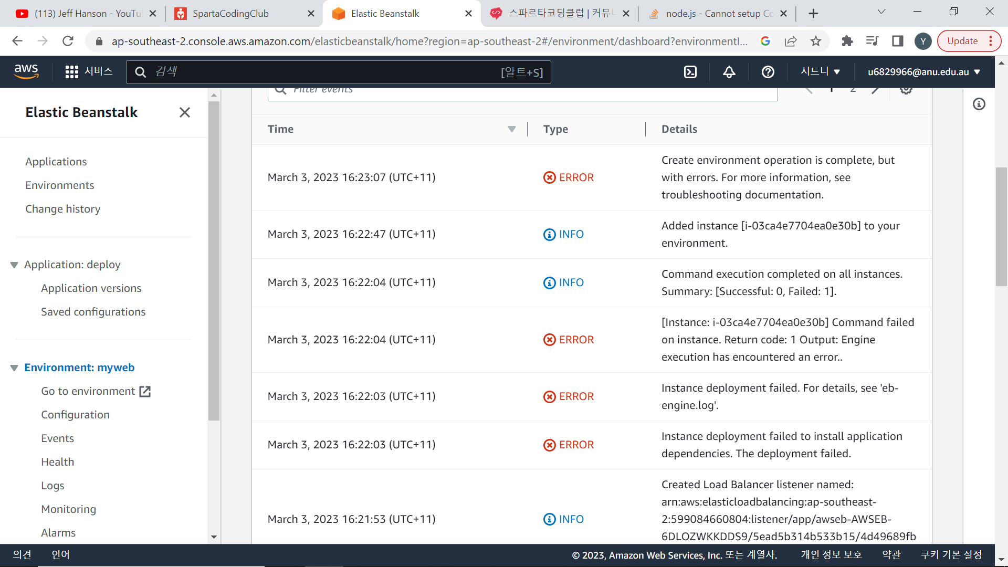Bookmark this page with the star icon
Viewport: 1008px width, 567px height.
point(816,41)
